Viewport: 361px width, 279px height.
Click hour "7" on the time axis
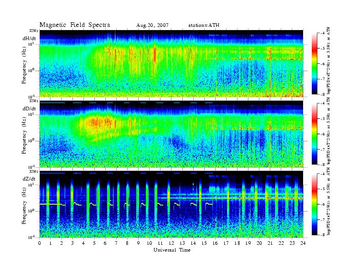[x=117, y=243]
